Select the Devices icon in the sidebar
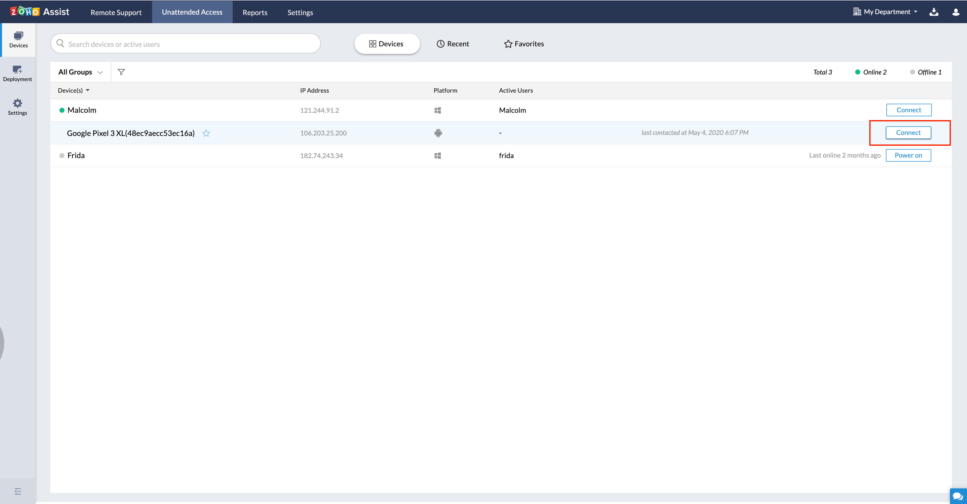The image size is (967, 504). [18, 39]
